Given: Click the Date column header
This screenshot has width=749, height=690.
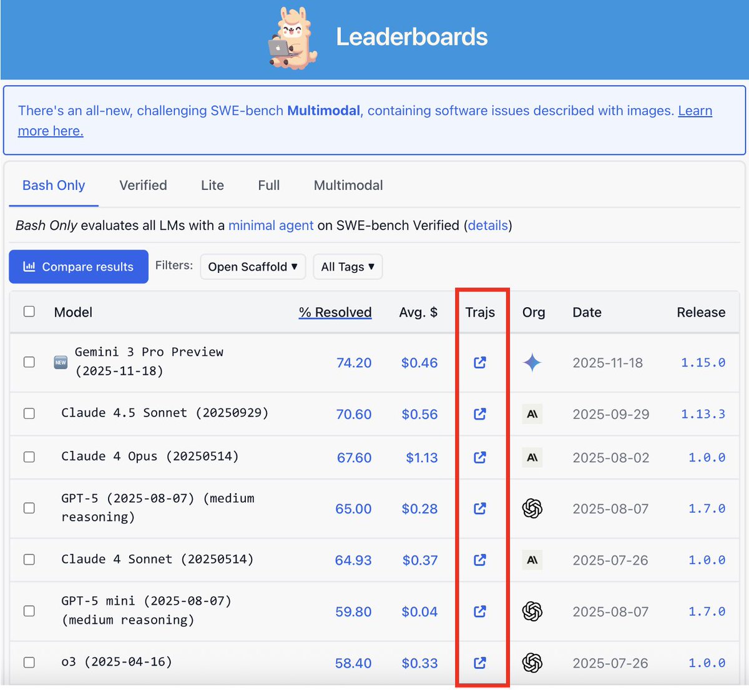Looking at the screenshot, I should click(587, 312).
